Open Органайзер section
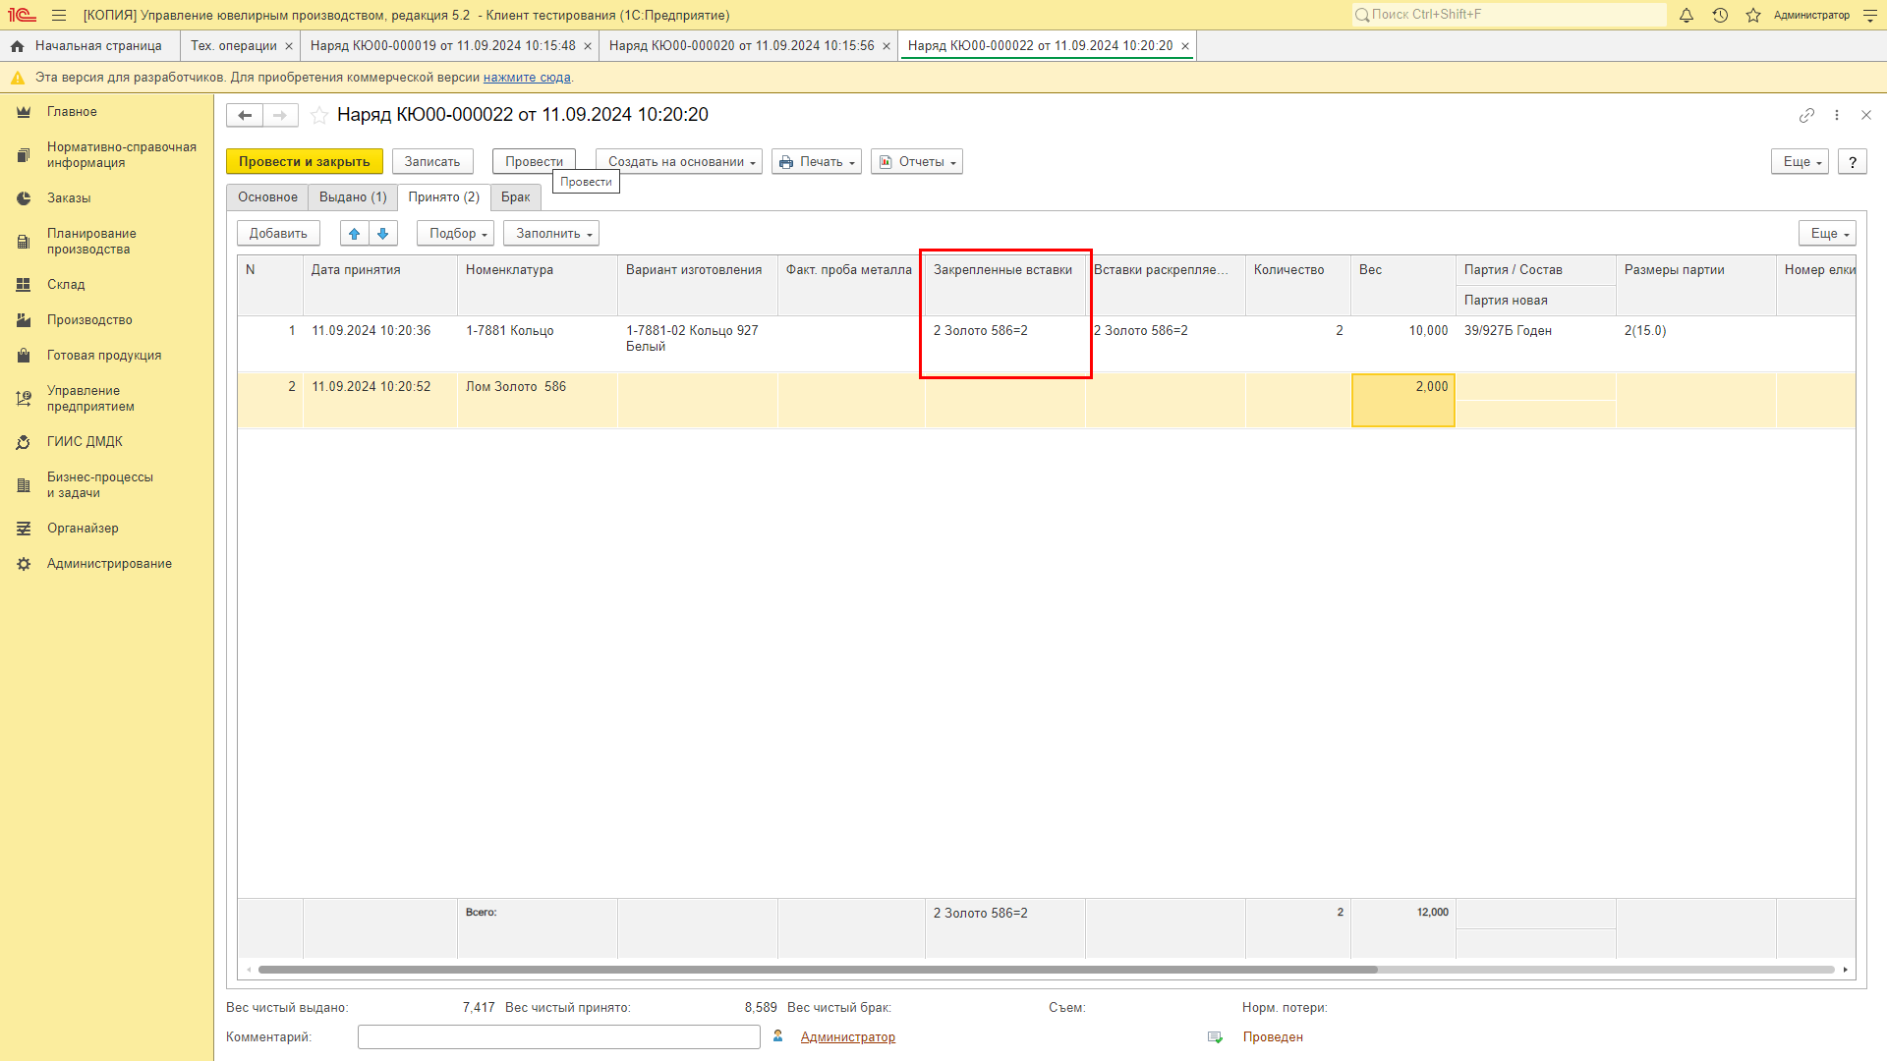This screenshot has height=1061, width=1887. (83, 529)
